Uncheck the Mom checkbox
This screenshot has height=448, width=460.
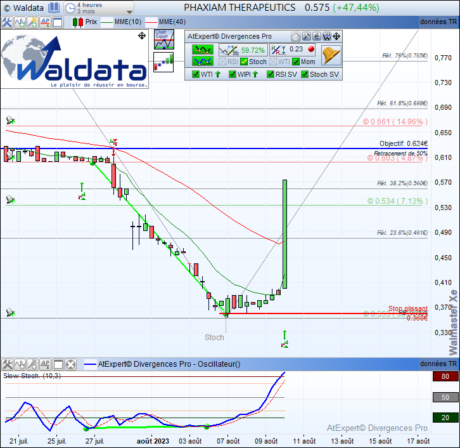(x=296, y=62)
